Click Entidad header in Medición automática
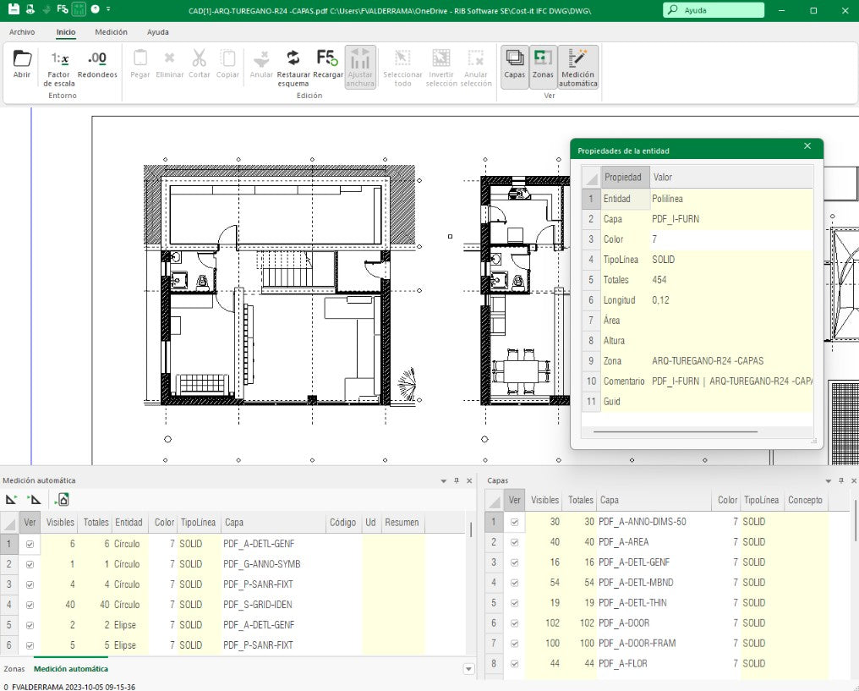859x691 pixels. (x=129, y=522)
